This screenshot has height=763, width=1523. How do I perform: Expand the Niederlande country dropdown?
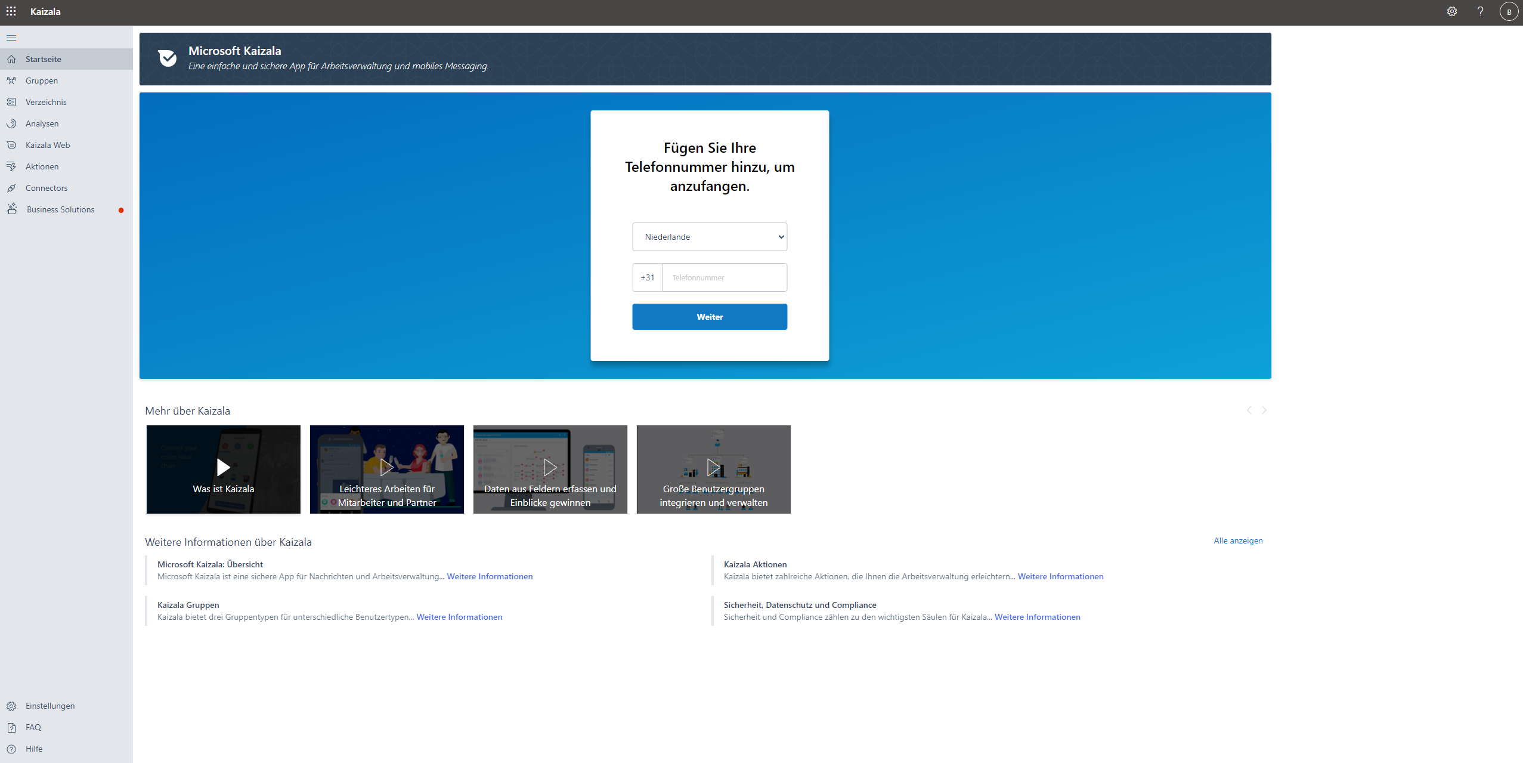click(710, 237)
